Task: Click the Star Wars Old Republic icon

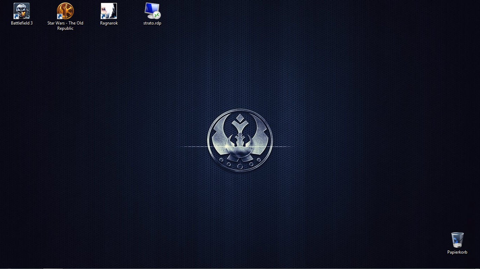Action: click(x=65, y=11)
